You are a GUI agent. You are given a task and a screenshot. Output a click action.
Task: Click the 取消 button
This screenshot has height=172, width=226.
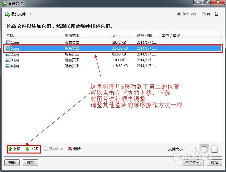[x=215, y=163]
